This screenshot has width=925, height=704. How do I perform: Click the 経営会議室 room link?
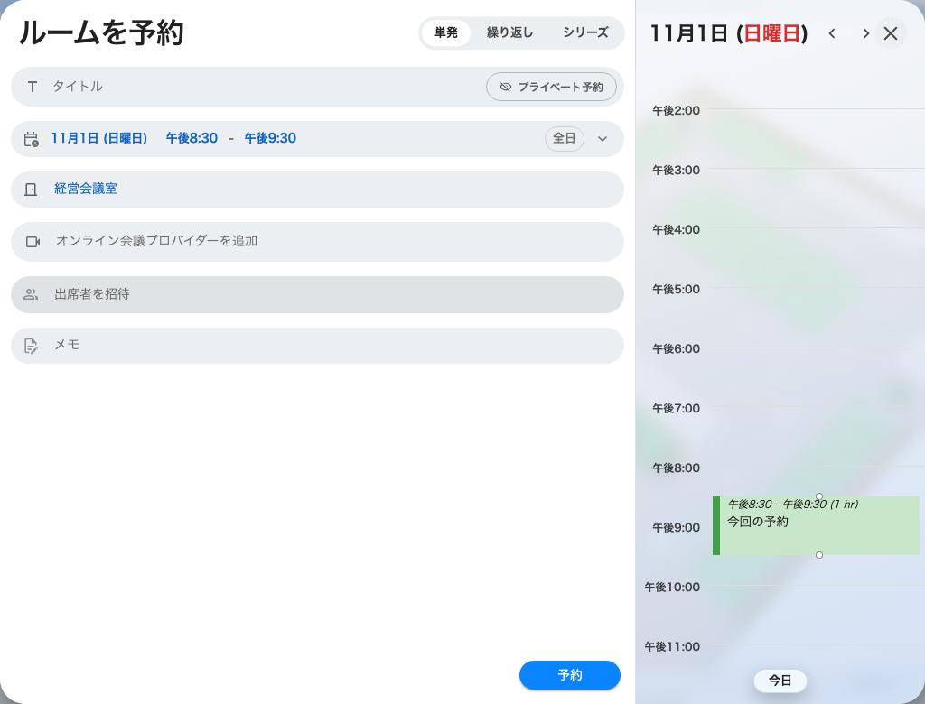tap(86, 189)
